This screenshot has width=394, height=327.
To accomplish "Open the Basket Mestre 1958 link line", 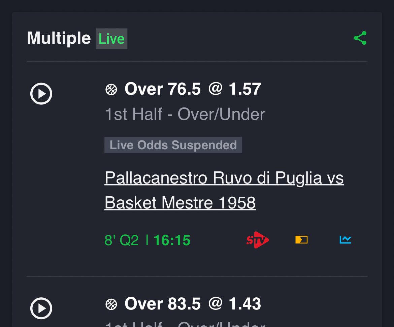I will pos(180,203).
